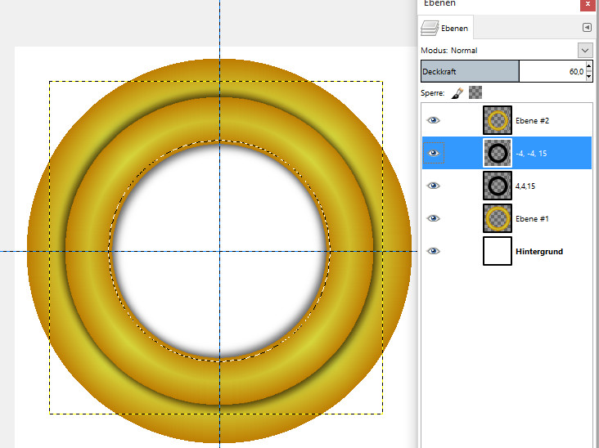
Task: Hide the Hintergrund layer
Action: [x=434, y=251]
